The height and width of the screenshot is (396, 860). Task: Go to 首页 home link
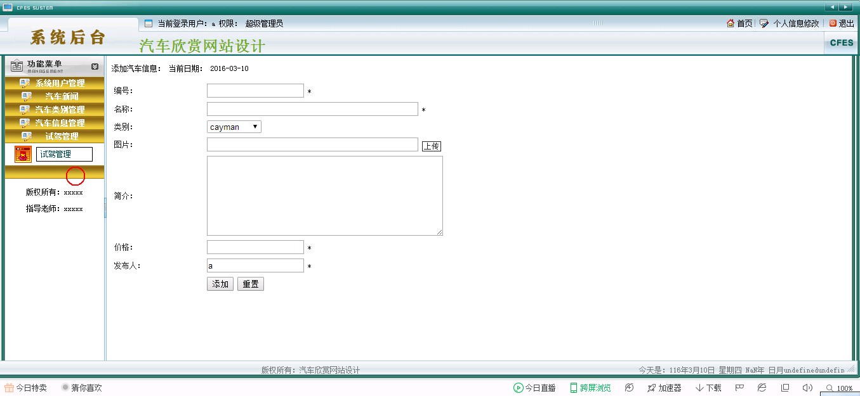pyautogui.click(x=744, y=23)
